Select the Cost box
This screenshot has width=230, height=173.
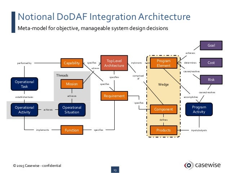pyautogui.click(x=211, y=62)
